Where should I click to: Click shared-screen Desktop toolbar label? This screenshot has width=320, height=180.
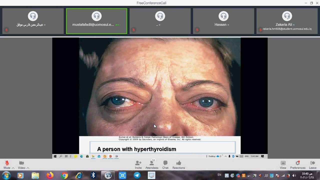click(x=212, y=156)
